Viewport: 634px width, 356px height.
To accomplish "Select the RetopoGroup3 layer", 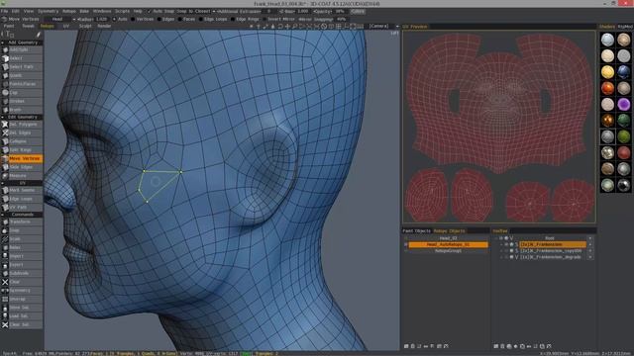I will pyautogui.click(x=448, y=250).
